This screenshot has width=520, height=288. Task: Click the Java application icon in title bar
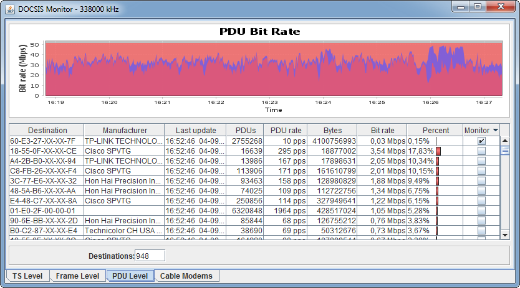[x=10, y=9]
